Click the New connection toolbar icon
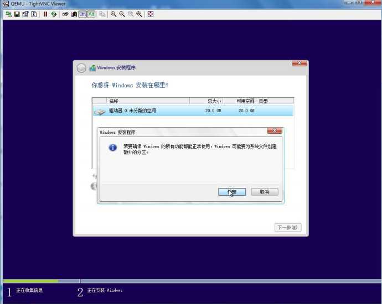The image size is (382, 304). pos(8,14)
